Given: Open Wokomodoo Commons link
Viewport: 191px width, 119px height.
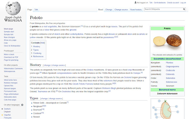Looking at the screenshot, I should 13,68.
